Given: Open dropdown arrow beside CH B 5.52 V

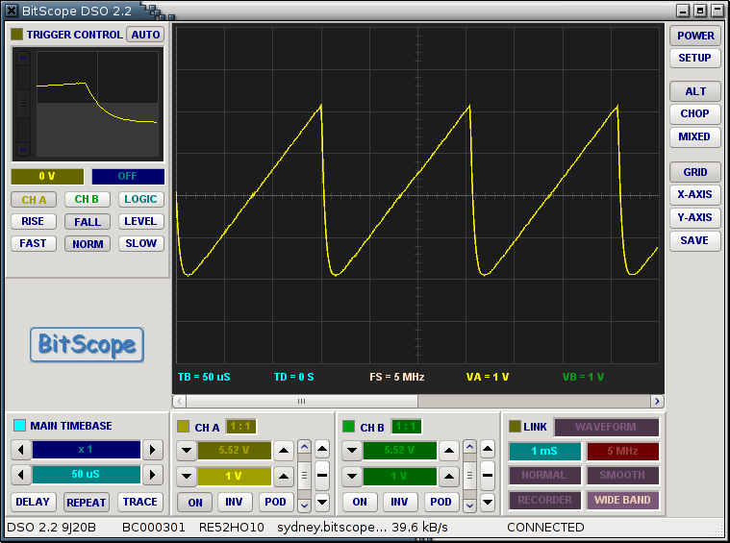Looking at the screenshot, I should [x=350, y=450].
